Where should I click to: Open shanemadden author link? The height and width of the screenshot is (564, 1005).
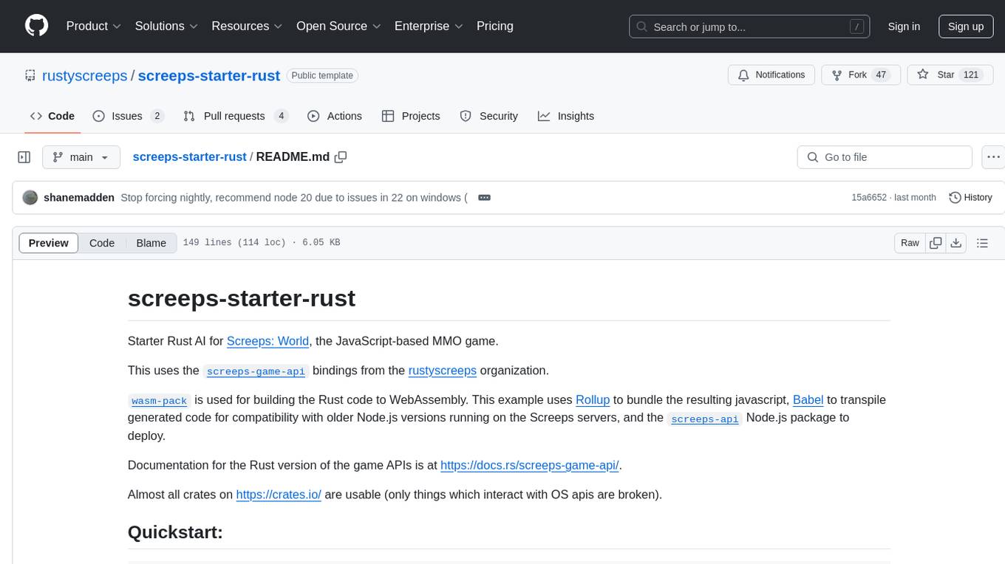pos(79,198)
